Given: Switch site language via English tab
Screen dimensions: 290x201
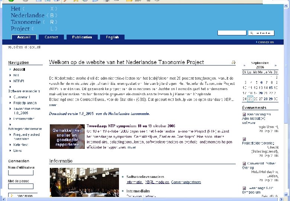Looking at the screenshot, I should click(112, 37).
